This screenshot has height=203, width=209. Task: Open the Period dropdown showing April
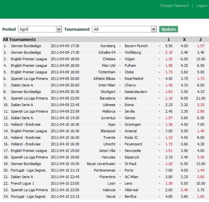click(40, 29)
